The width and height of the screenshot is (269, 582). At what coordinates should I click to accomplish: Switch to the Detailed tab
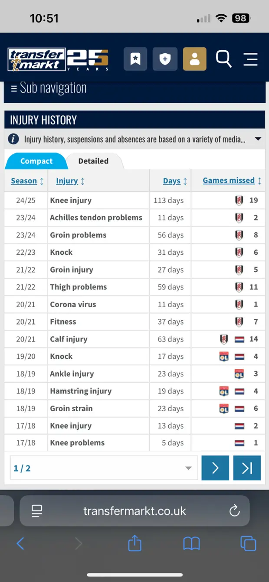[x=93, y=161]
